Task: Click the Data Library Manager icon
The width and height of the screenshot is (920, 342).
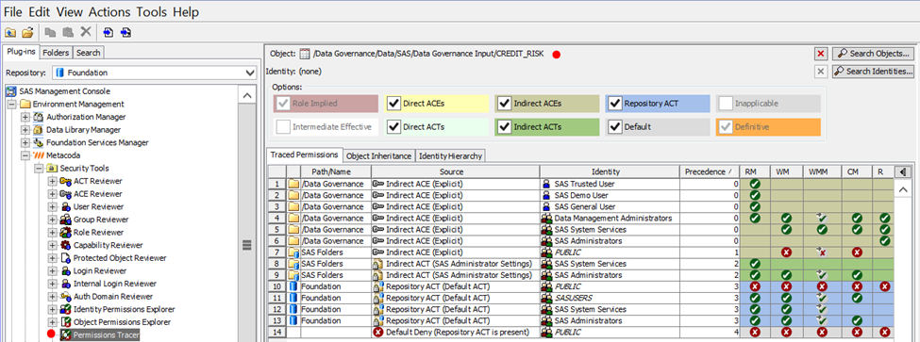Action: point(39,130)
